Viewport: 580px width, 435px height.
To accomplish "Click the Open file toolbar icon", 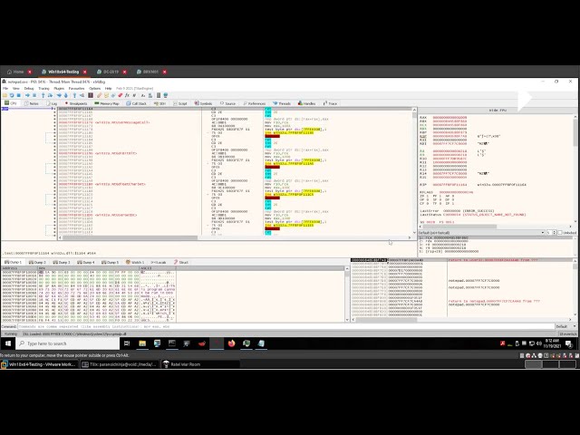I will 5,95.
